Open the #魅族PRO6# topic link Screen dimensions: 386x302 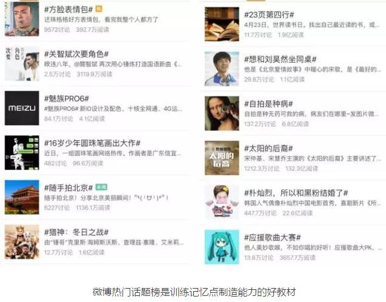tap(67, 99)
